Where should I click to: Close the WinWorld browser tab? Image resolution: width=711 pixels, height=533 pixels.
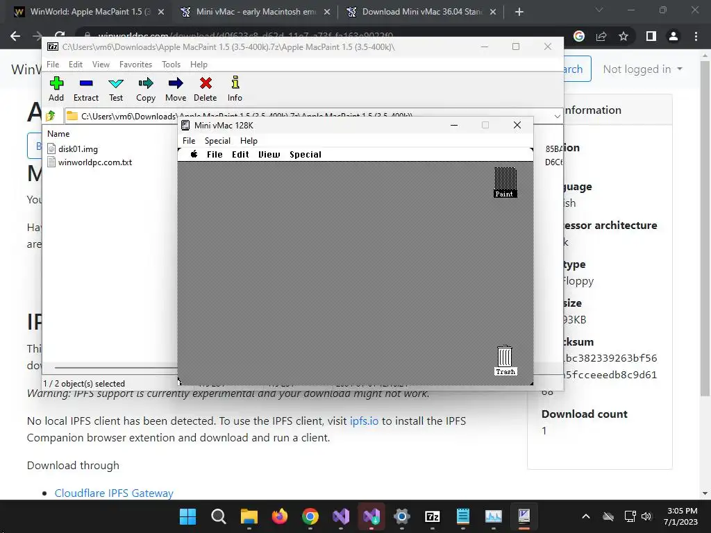pos(161,12)
